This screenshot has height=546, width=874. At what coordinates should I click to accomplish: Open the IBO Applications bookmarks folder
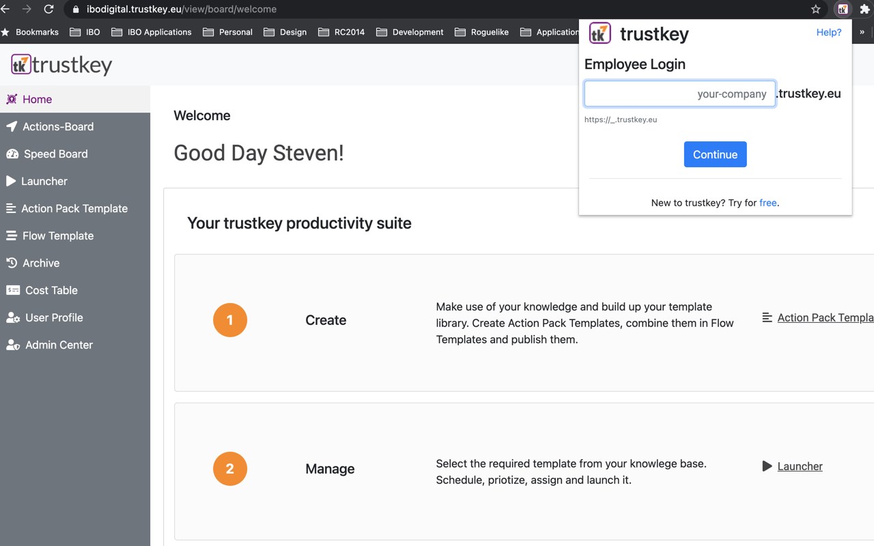pos(151,32)
